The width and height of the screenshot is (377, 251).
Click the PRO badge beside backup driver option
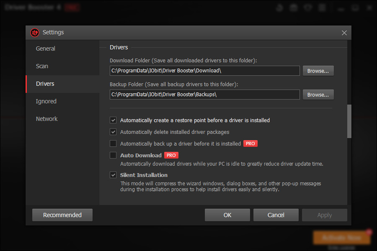(x=250, y=143)
